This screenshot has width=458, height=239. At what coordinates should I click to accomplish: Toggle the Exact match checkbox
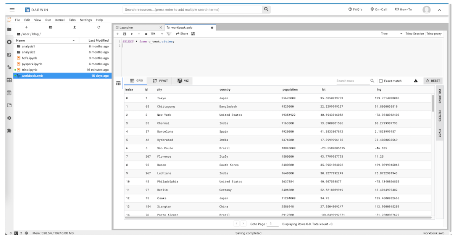[381, 81]
